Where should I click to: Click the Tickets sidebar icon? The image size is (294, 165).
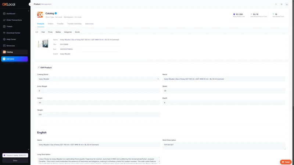tap(4, 26)
